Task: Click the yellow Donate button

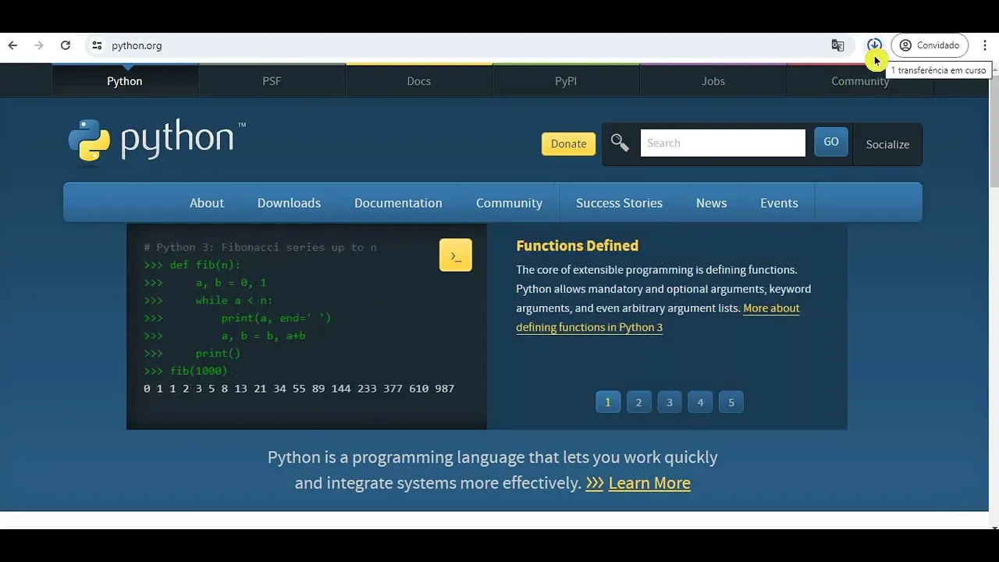Action: (568, 144)
